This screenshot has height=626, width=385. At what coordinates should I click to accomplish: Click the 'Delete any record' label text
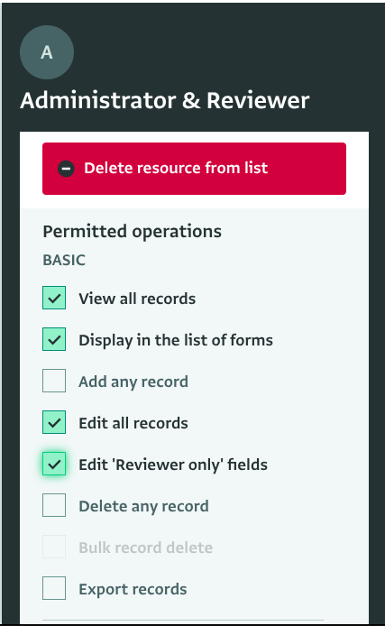point(143,507)
